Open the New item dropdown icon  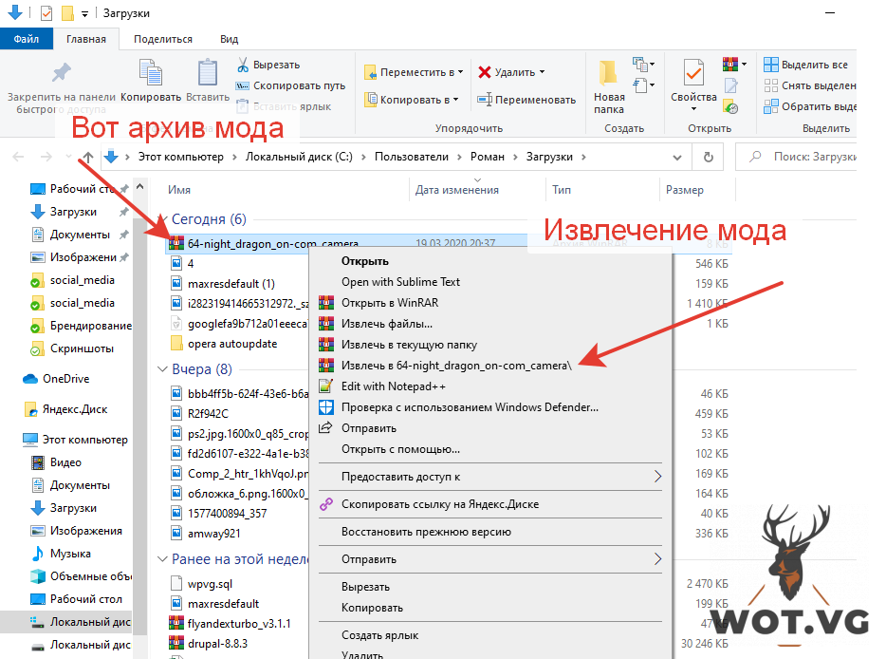(x=643, y=65)
